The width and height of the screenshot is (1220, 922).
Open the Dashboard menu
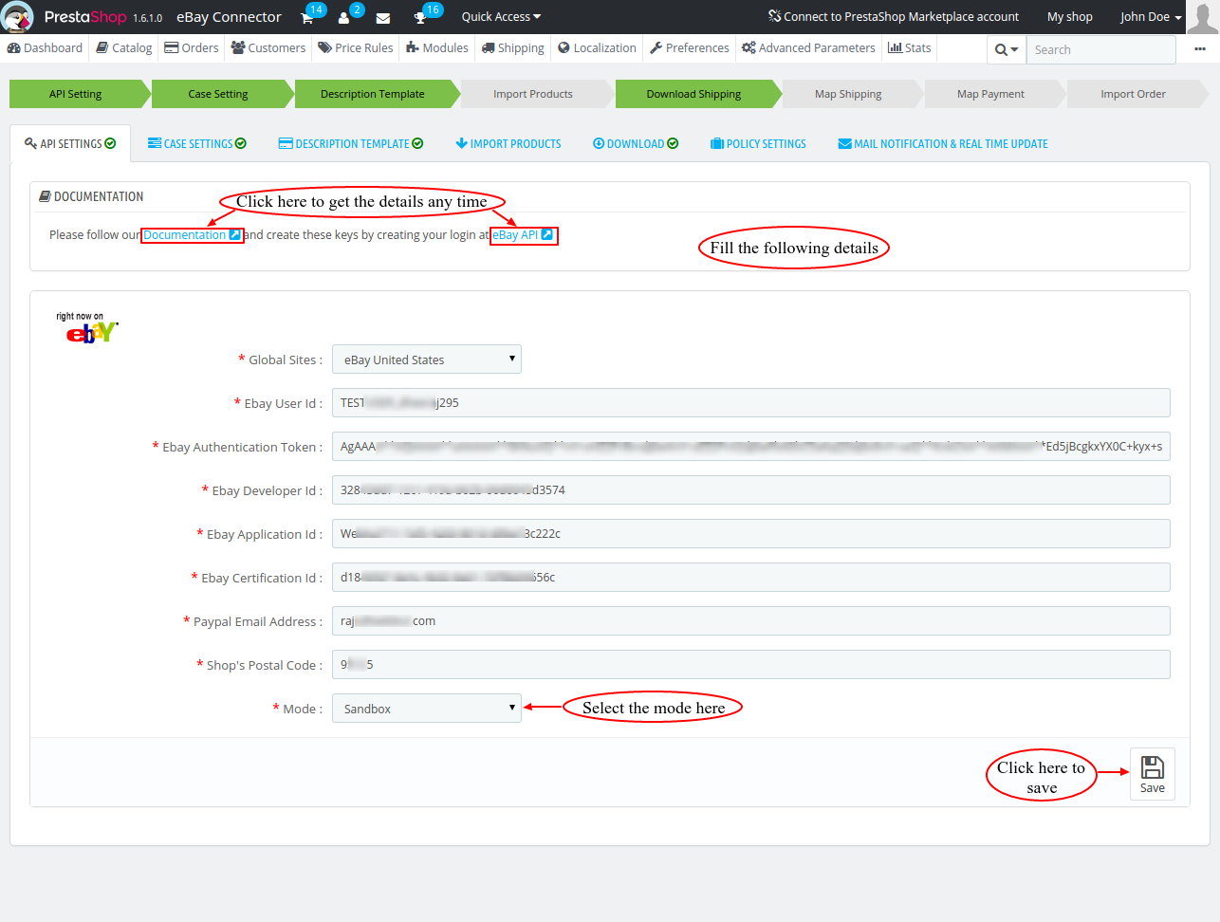45,47
